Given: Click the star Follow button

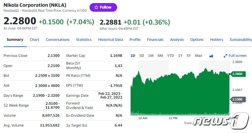Looking at the screenshot, I should [x=103, y=7].
